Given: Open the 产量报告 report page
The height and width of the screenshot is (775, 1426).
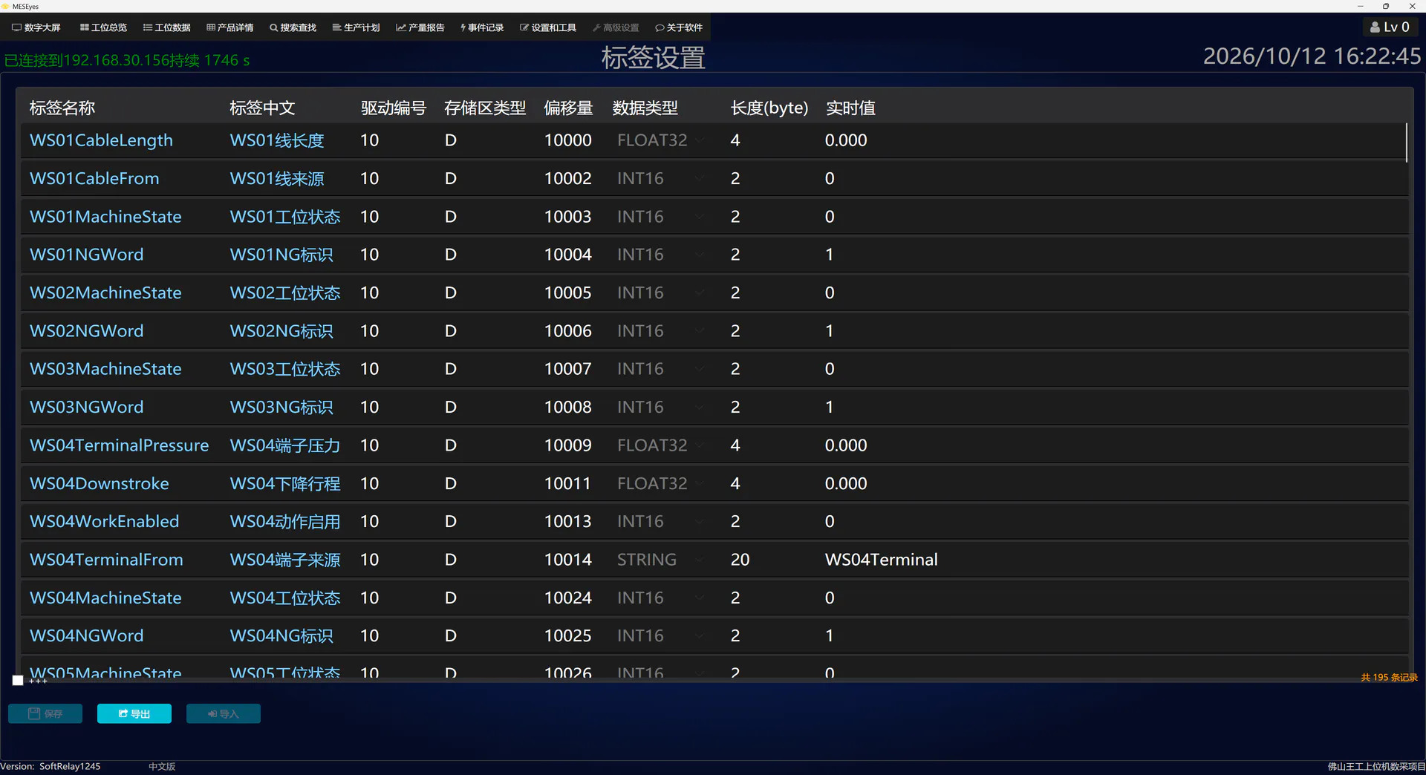Looking at the screenshot, I should click(420, 27).
